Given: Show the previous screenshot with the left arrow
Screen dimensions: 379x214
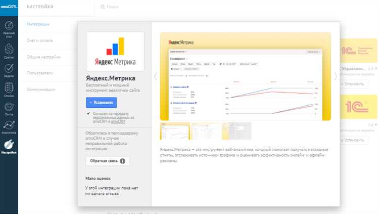Looking at the screenshot, I should point(155,76).
